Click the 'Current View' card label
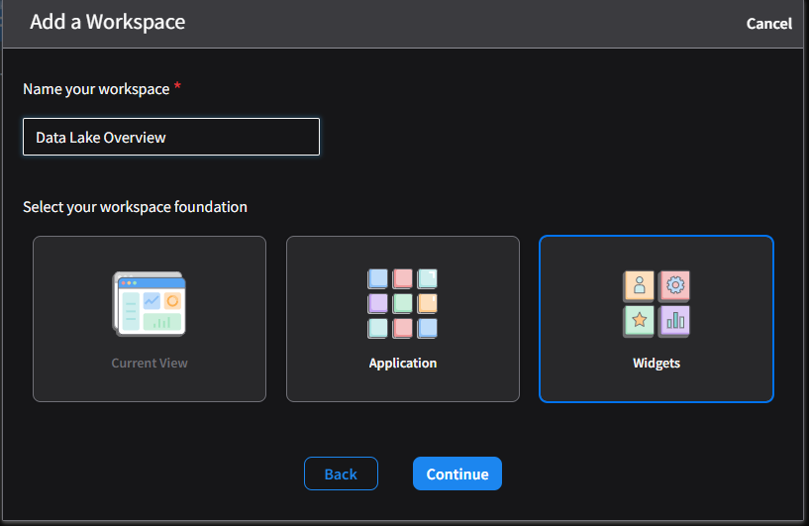 [x=150, y=364]
